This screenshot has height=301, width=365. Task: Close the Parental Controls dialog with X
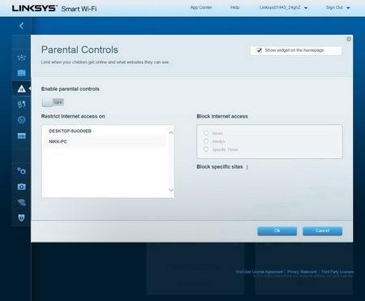coord(349,39)
